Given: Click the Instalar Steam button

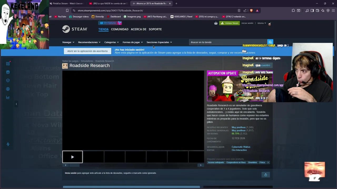Looking at the screenshot, I should click(x=230, y=23).
